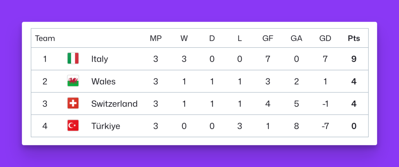Click the GF column header
This screenshot has height=167, width=399.
pos(268,38)
